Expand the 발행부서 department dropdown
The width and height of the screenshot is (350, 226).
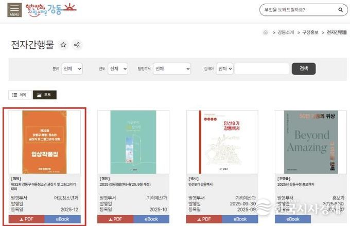[x=171, y=69]
